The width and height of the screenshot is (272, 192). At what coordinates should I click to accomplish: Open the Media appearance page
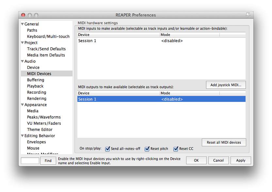[x=33, y=111]
